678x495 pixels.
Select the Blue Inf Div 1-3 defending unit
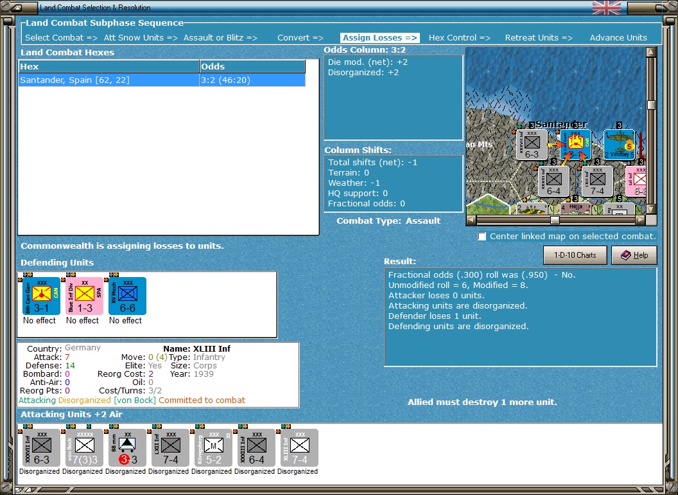click(x=84, y=296)
